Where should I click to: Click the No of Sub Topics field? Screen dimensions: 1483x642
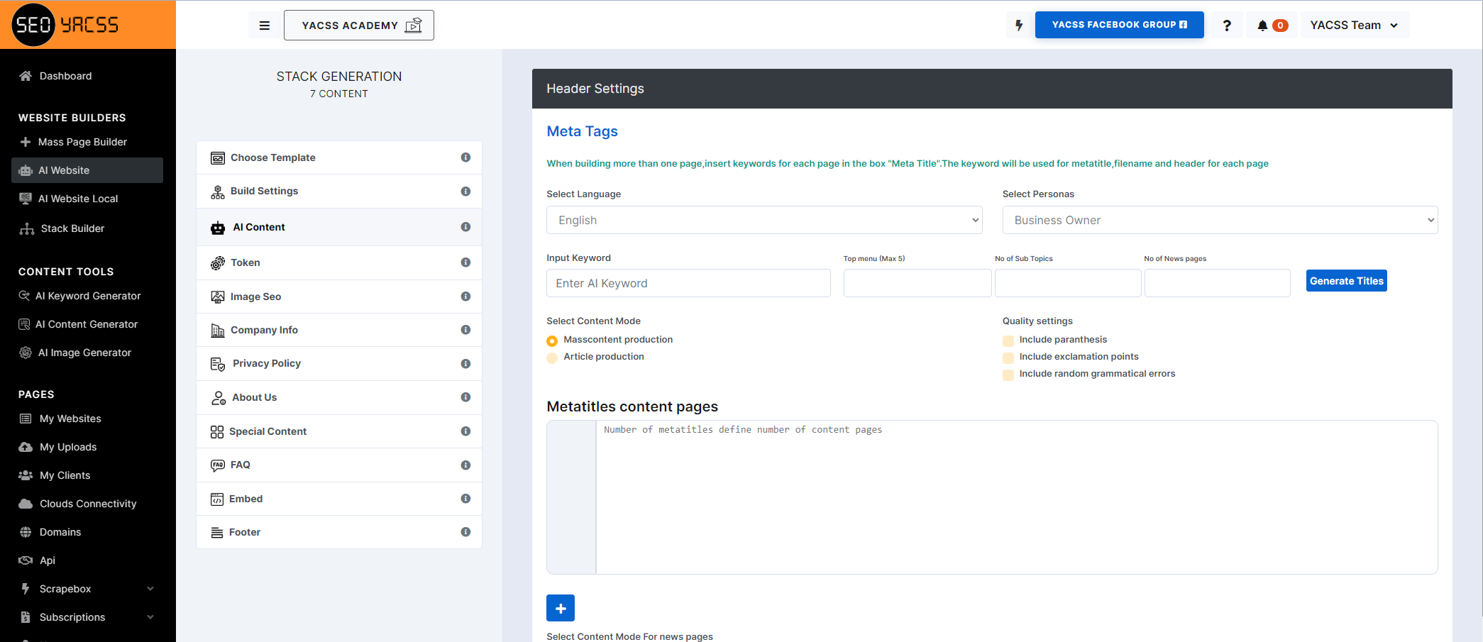[x=1068, y=283]
